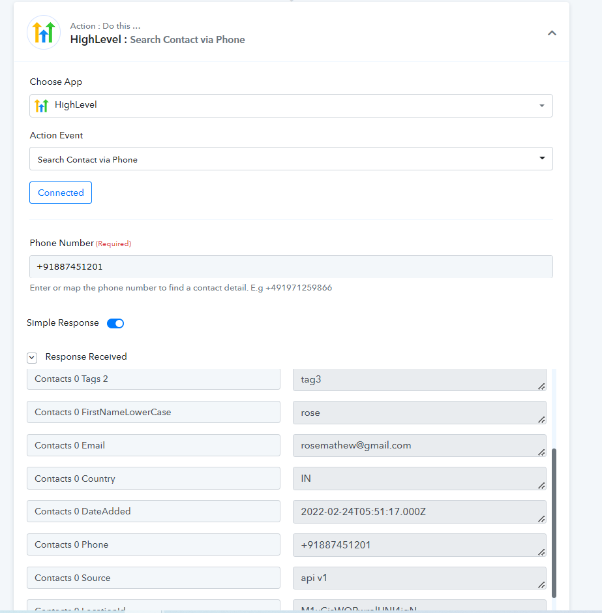The width and height of the screenshot is (602, 613).
Task: Collapse the action step with the chevron
Action: 552,33
